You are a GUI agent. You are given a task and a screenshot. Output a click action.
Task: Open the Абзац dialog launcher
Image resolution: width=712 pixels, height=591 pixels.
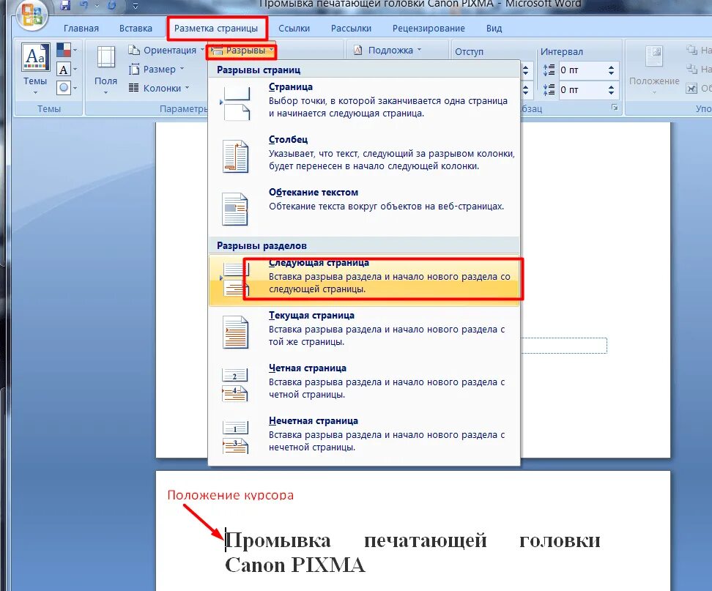click(x=615, y=108)
